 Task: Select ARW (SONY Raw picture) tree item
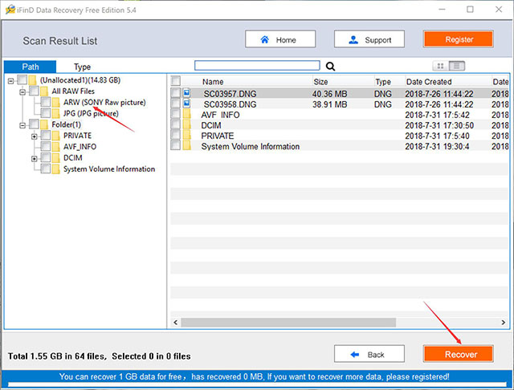tap(104, 102)
